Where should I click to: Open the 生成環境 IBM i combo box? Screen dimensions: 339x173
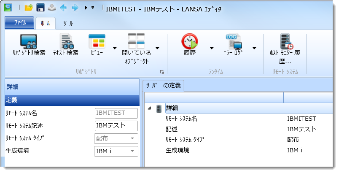[x=116, y=151]
